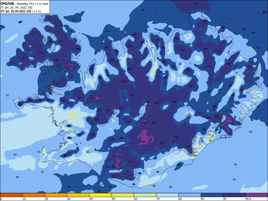The width and height of the screenshot is (268, 201).
Task: Click the '82' humidity value on the map
Action: (x=8, y=95)
